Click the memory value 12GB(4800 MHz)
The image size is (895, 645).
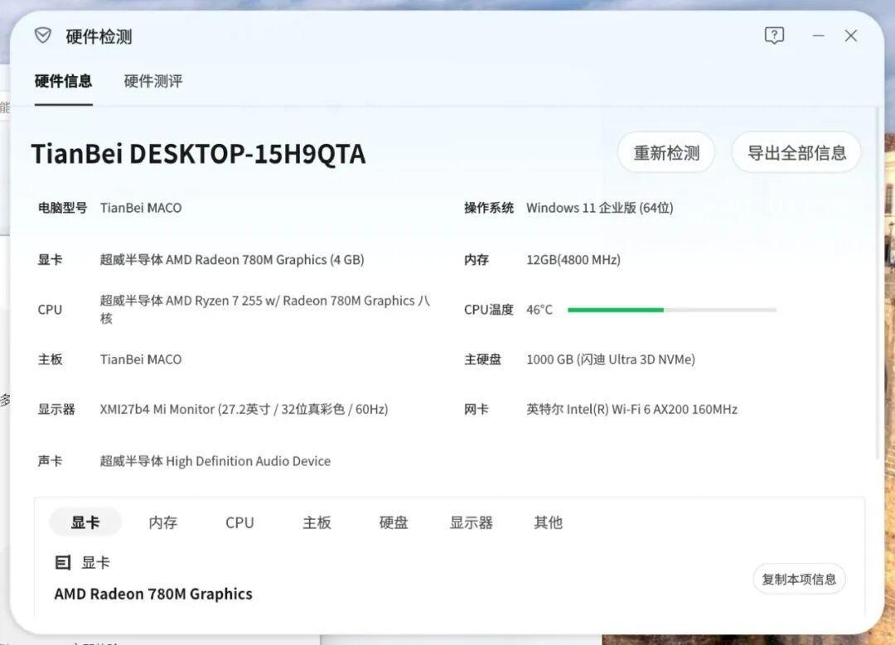coord(573,260)
